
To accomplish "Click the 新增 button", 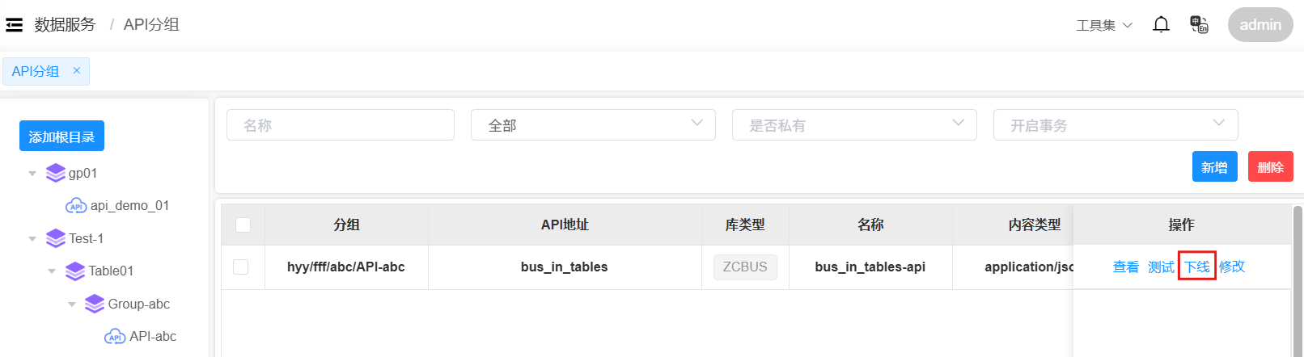I will [1214, 167].
